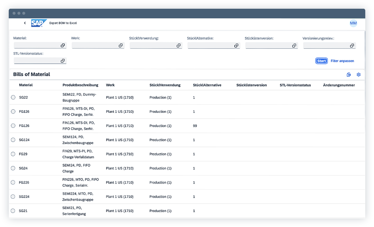Open the MM user profile menu
374x227 pixels.
(x=353, y=23)
